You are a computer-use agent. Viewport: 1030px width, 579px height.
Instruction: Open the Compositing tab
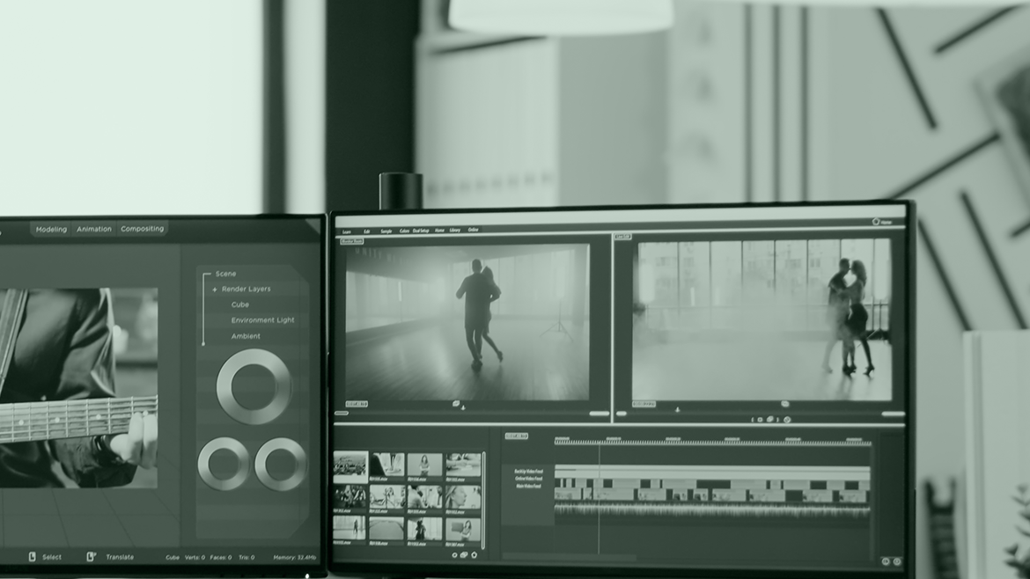(x=142, y=229)
